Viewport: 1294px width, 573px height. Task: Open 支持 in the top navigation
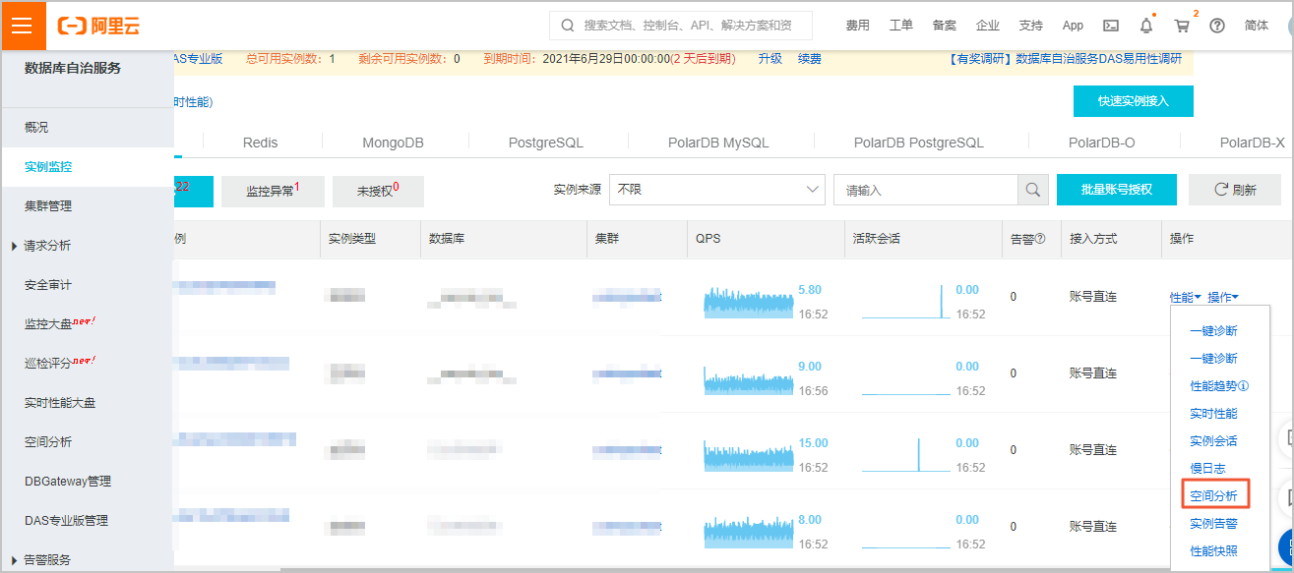pyautogui.click(x=1030, y=26)
